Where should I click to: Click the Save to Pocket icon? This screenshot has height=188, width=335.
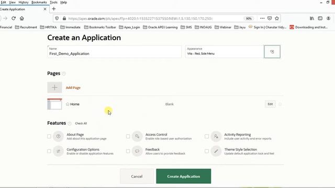click(x=270, y=18)
